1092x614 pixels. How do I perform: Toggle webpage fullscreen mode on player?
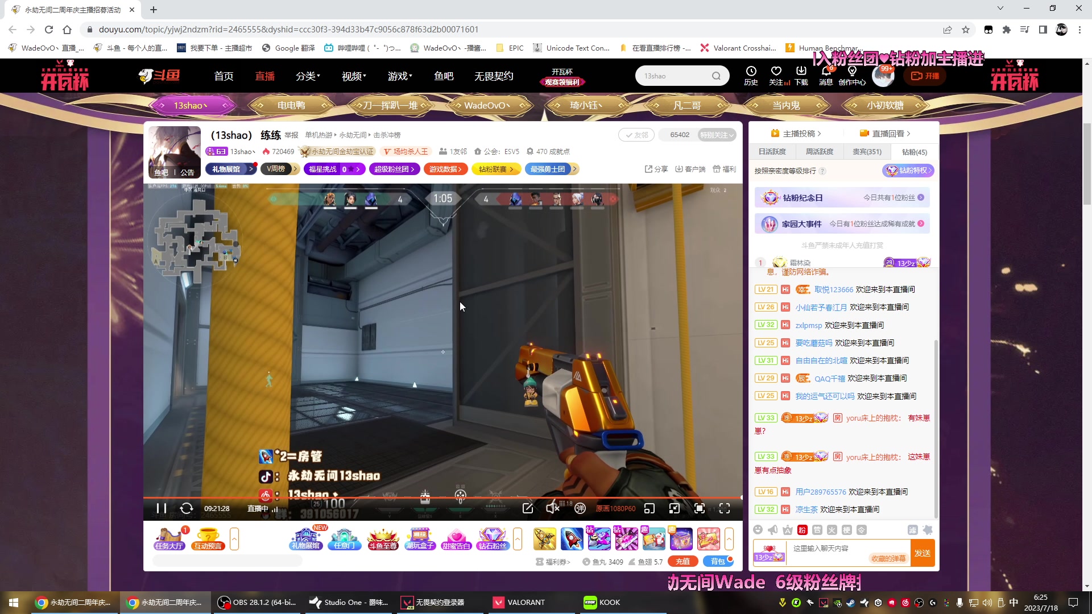(700, 508)
